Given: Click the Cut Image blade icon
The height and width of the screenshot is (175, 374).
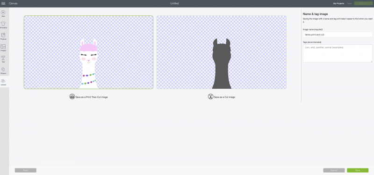Looking at the screenshot, I should pyautogui.click(x=210, y=97).
